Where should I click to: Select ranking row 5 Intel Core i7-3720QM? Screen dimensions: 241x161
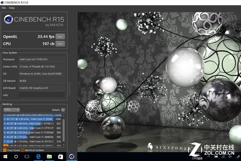pyautogui.click(x=32, y=132)
